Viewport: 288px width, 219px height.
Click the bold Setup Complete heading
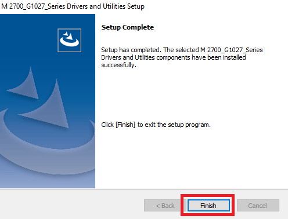[x=128, y=27]
